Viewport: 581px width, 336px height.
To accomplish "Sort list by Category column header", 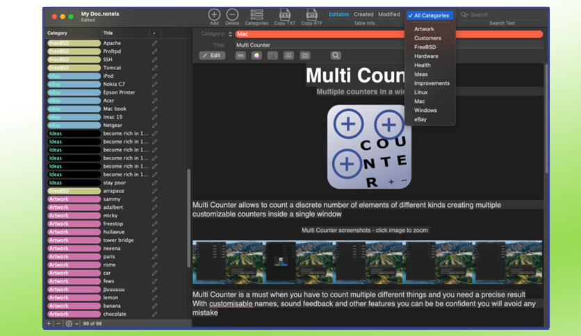I will coord(73,33).
